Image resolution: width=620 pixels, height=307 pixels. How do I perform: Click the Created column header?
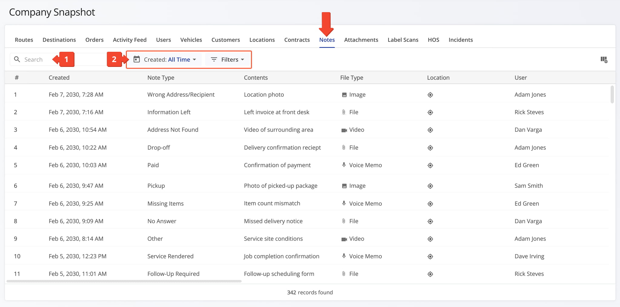click(x=59, y=78)
